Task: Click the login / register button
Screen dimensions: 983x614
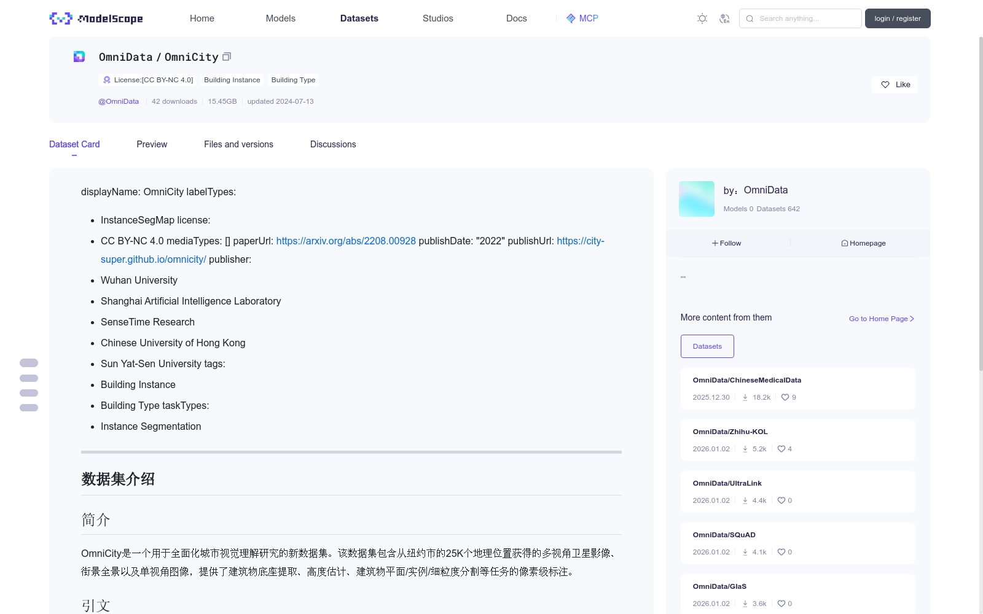Action: [x=898, y=18]
